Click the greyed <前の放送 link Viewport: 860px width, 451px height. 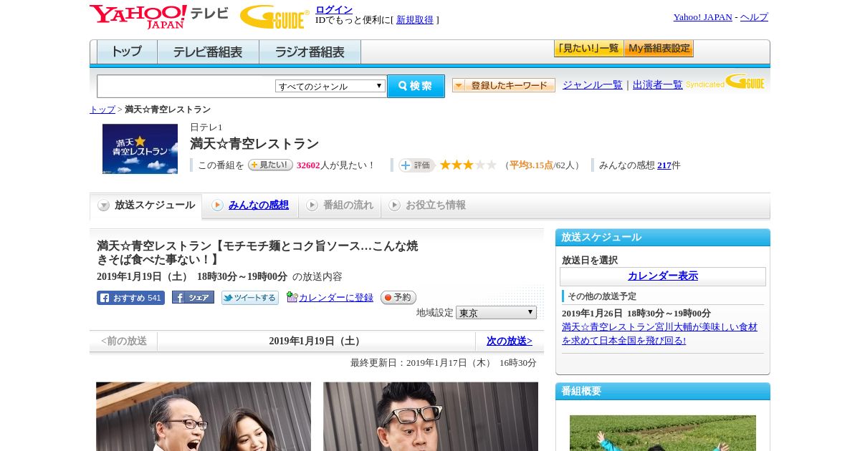(x=124, y=341)
